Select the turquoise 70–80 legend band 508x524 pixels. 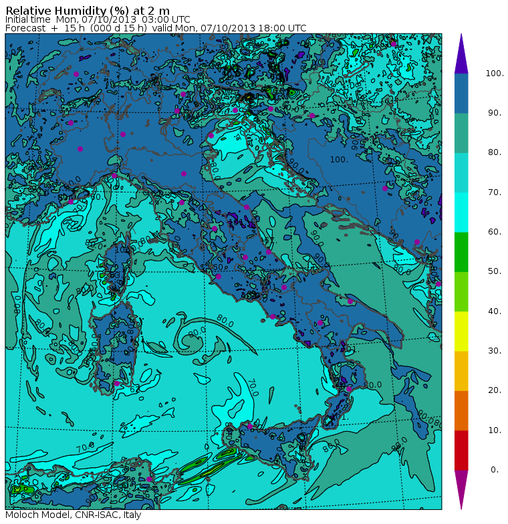[461, 172]
